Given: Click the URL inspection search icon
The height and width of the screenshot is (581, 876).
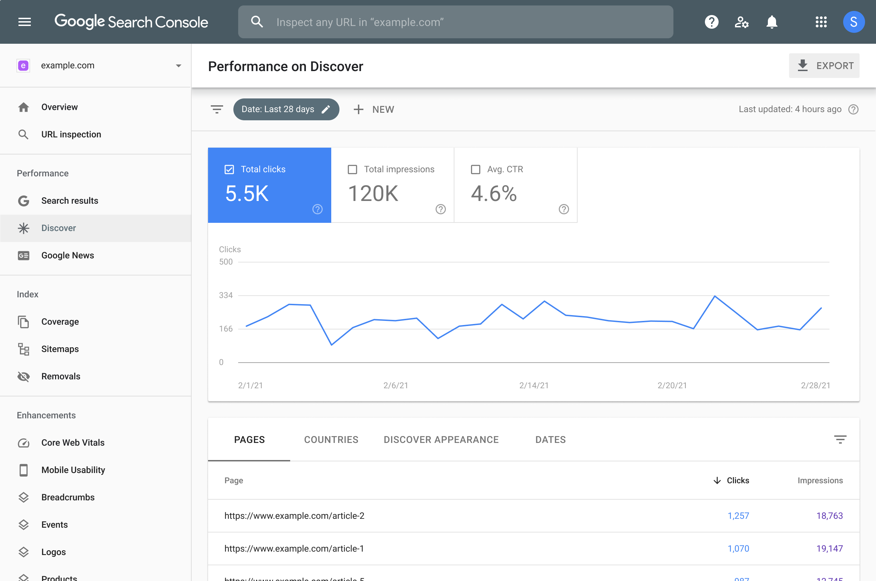Looking at the screenshot, I should coord(257,22).
